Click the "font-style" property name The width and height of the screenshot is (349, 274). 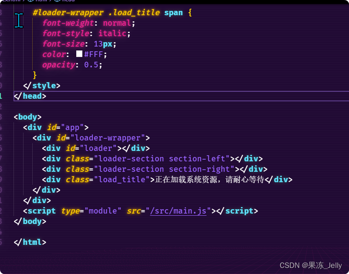click(66, 33)
